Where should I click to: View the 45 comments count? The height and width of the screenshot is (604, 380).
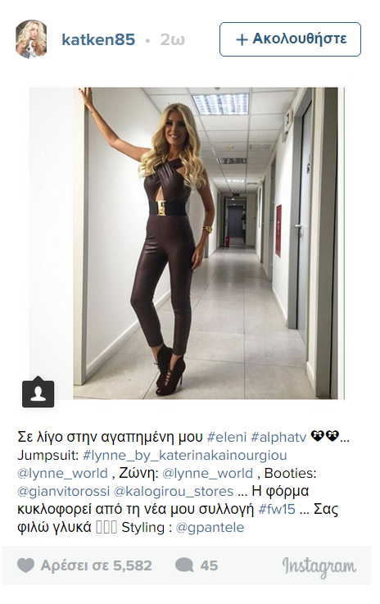209,565
